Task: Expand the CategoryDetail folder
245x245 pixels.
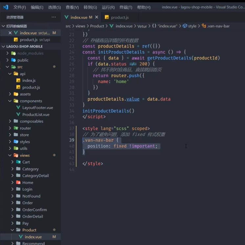Action: [x=31, y=176]
